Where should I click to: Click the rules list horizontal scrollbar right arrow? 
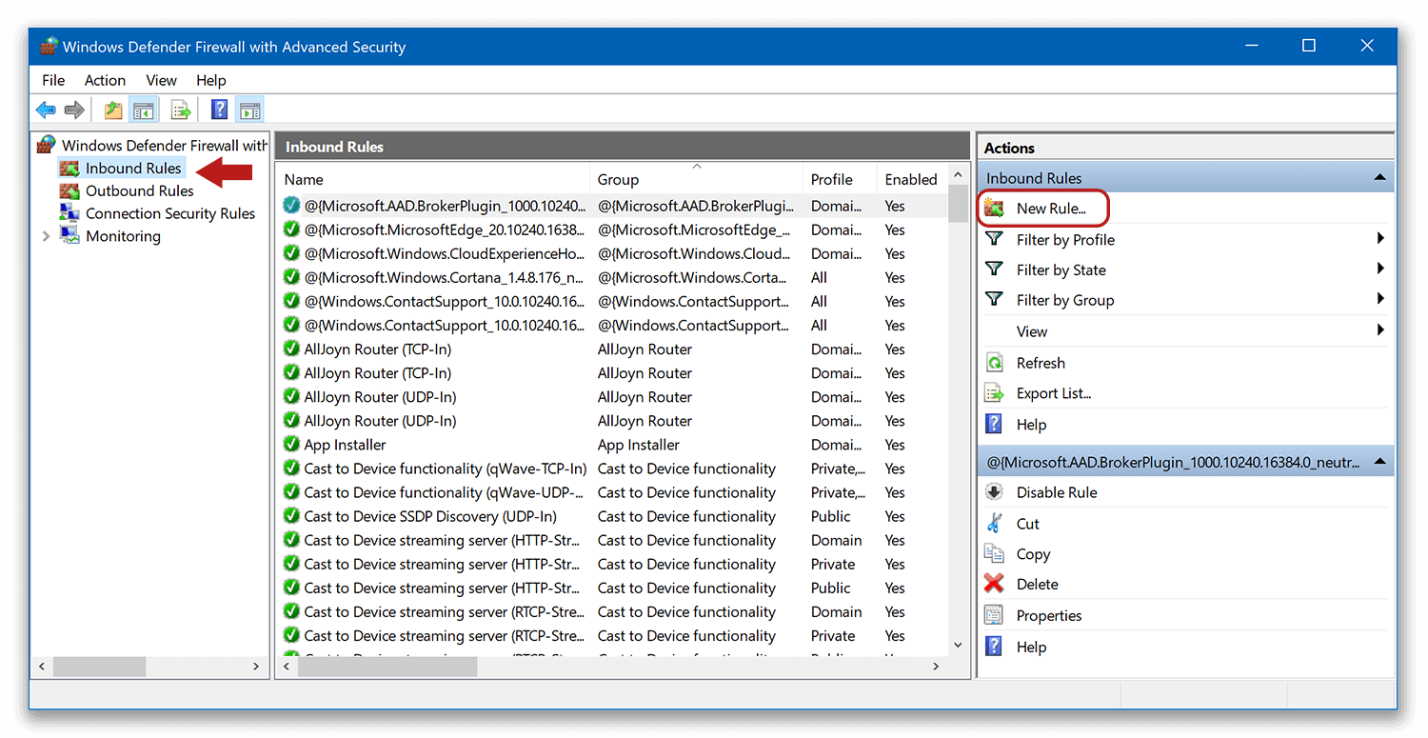(x=937, y=668)
